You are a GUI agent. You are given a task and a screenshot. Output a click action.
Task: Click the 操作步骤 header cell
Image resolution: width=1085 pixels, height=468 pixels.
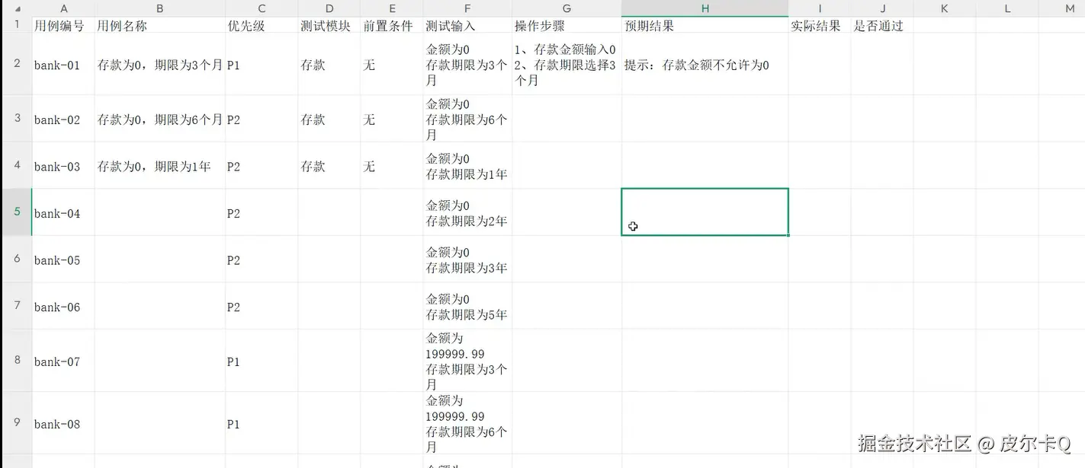[x=567, y=25]
